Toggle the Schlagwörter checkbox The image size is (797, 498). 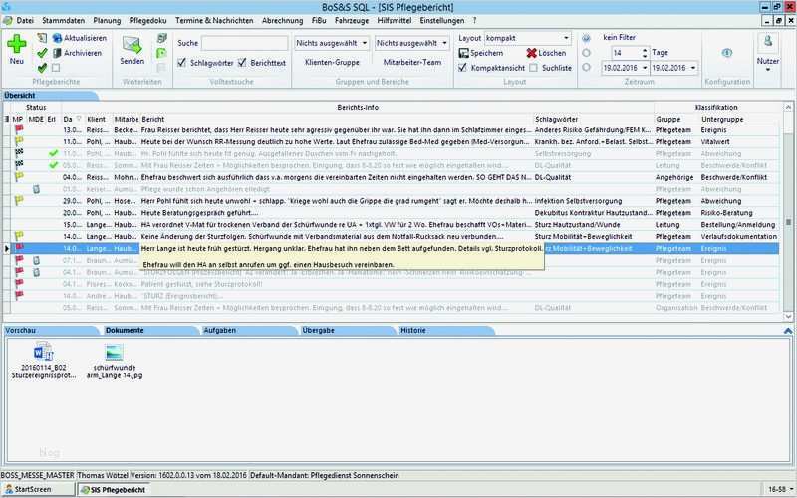coord(182,63)
